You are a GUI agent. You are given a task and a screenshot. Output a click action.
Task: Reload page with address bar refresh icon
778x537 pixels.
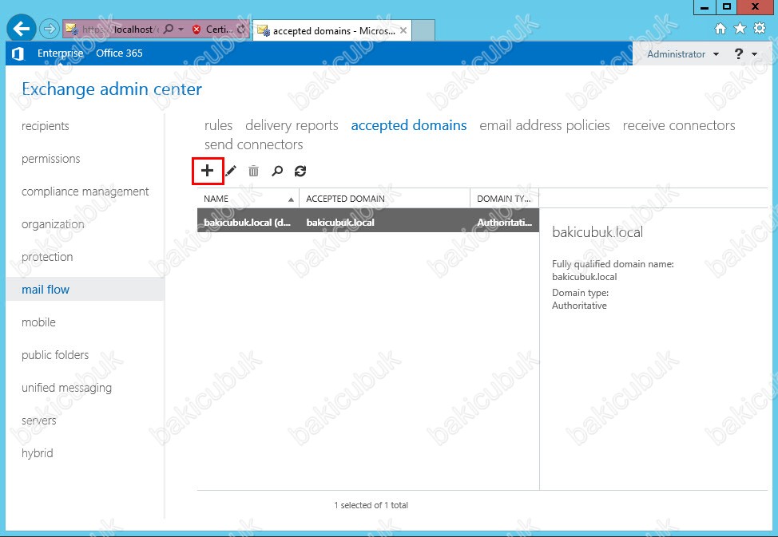click(241, 30)
